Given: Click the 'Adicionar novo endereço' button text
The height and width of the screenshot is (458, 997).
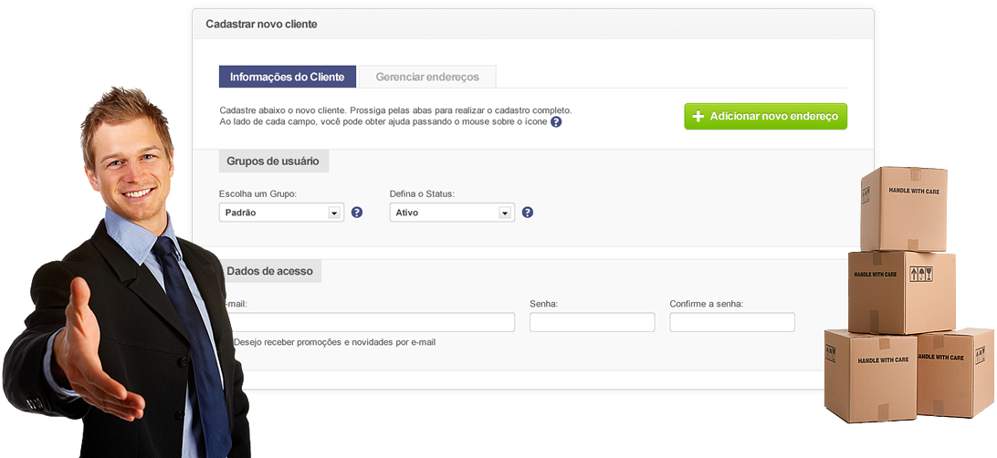Looking at the screenshot, I should (x=774, y=116).
